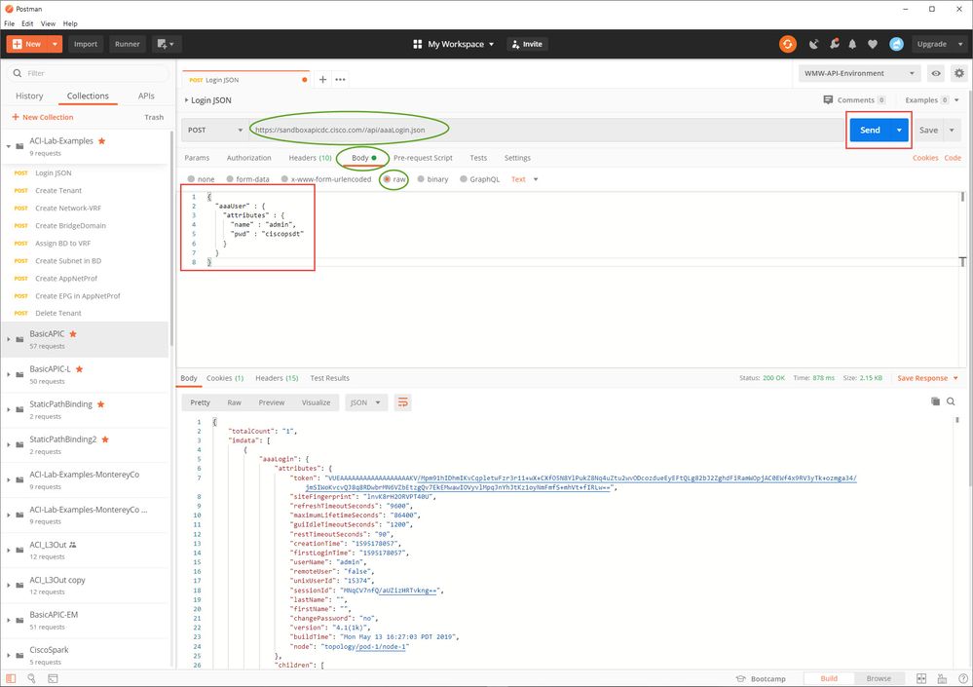Open the Cookies link
The height and width of the screenshot is (687, 973).
[925, 158]
